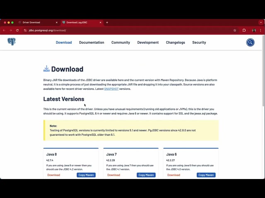Image resolution: width=265 pixels, height=198 pixels.
Task: Bookmark this page with the star icon
Action: click(235, 30)
